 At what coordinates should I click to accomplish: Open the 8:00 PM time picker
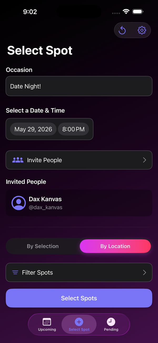[73, 129]
